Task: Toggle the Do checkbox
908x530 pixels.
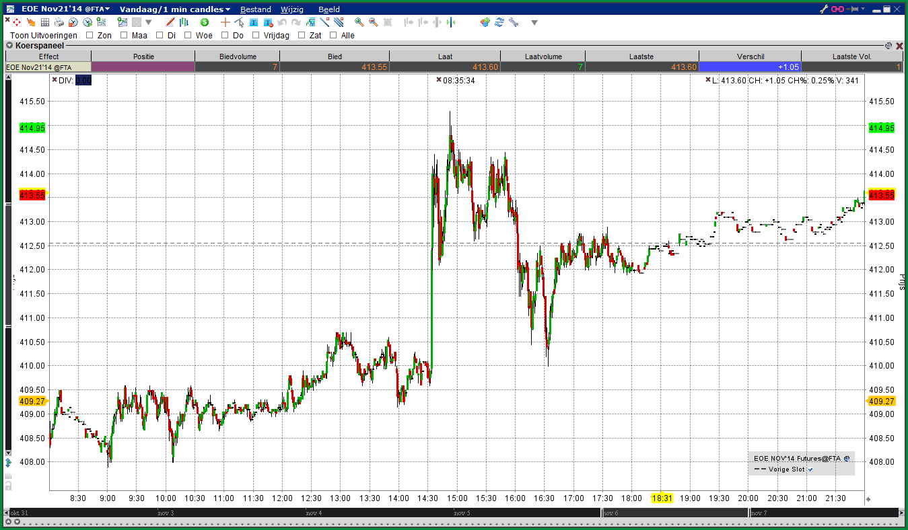Action: pyautogui.click(x=224, y=35)
